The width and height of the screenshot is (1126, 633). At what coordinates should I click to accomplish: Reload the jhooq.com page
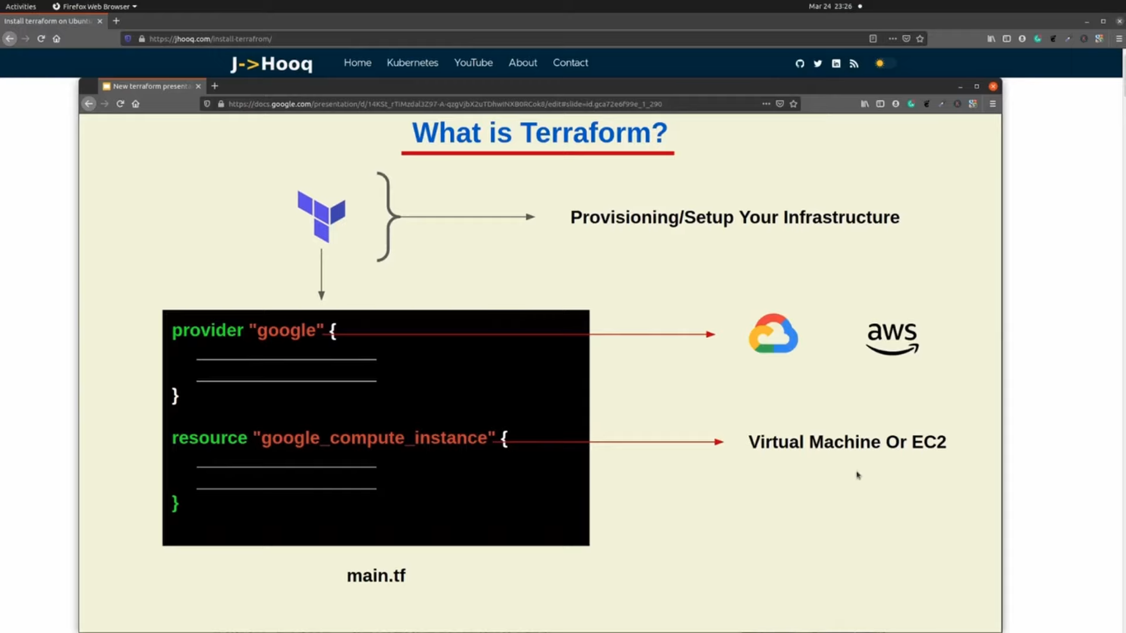click(x=40, y=39)
